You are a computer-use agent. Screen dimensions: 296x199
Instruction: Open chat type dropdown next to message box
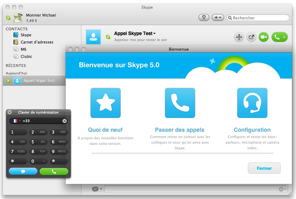[97, 189]
